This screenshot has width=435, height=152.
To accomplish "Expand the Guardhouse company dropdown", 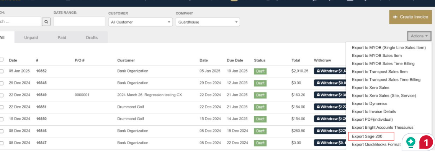I will (208, 22).
